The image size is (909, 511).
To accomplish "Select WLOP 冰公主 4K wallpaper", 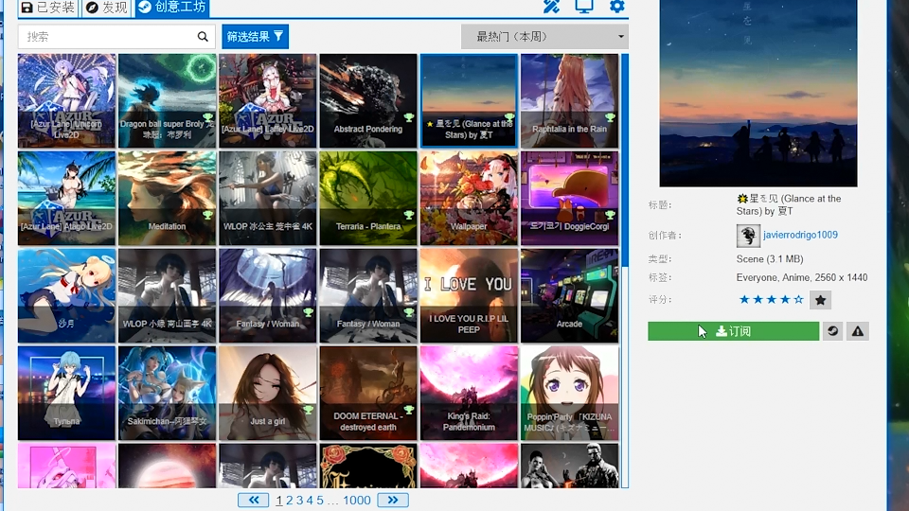I will (267, 198).
